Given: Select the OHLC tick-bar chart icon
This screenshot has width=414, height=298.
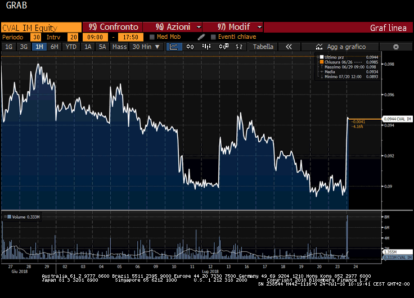Looking at the screenshot, I should tap(239, 47).
